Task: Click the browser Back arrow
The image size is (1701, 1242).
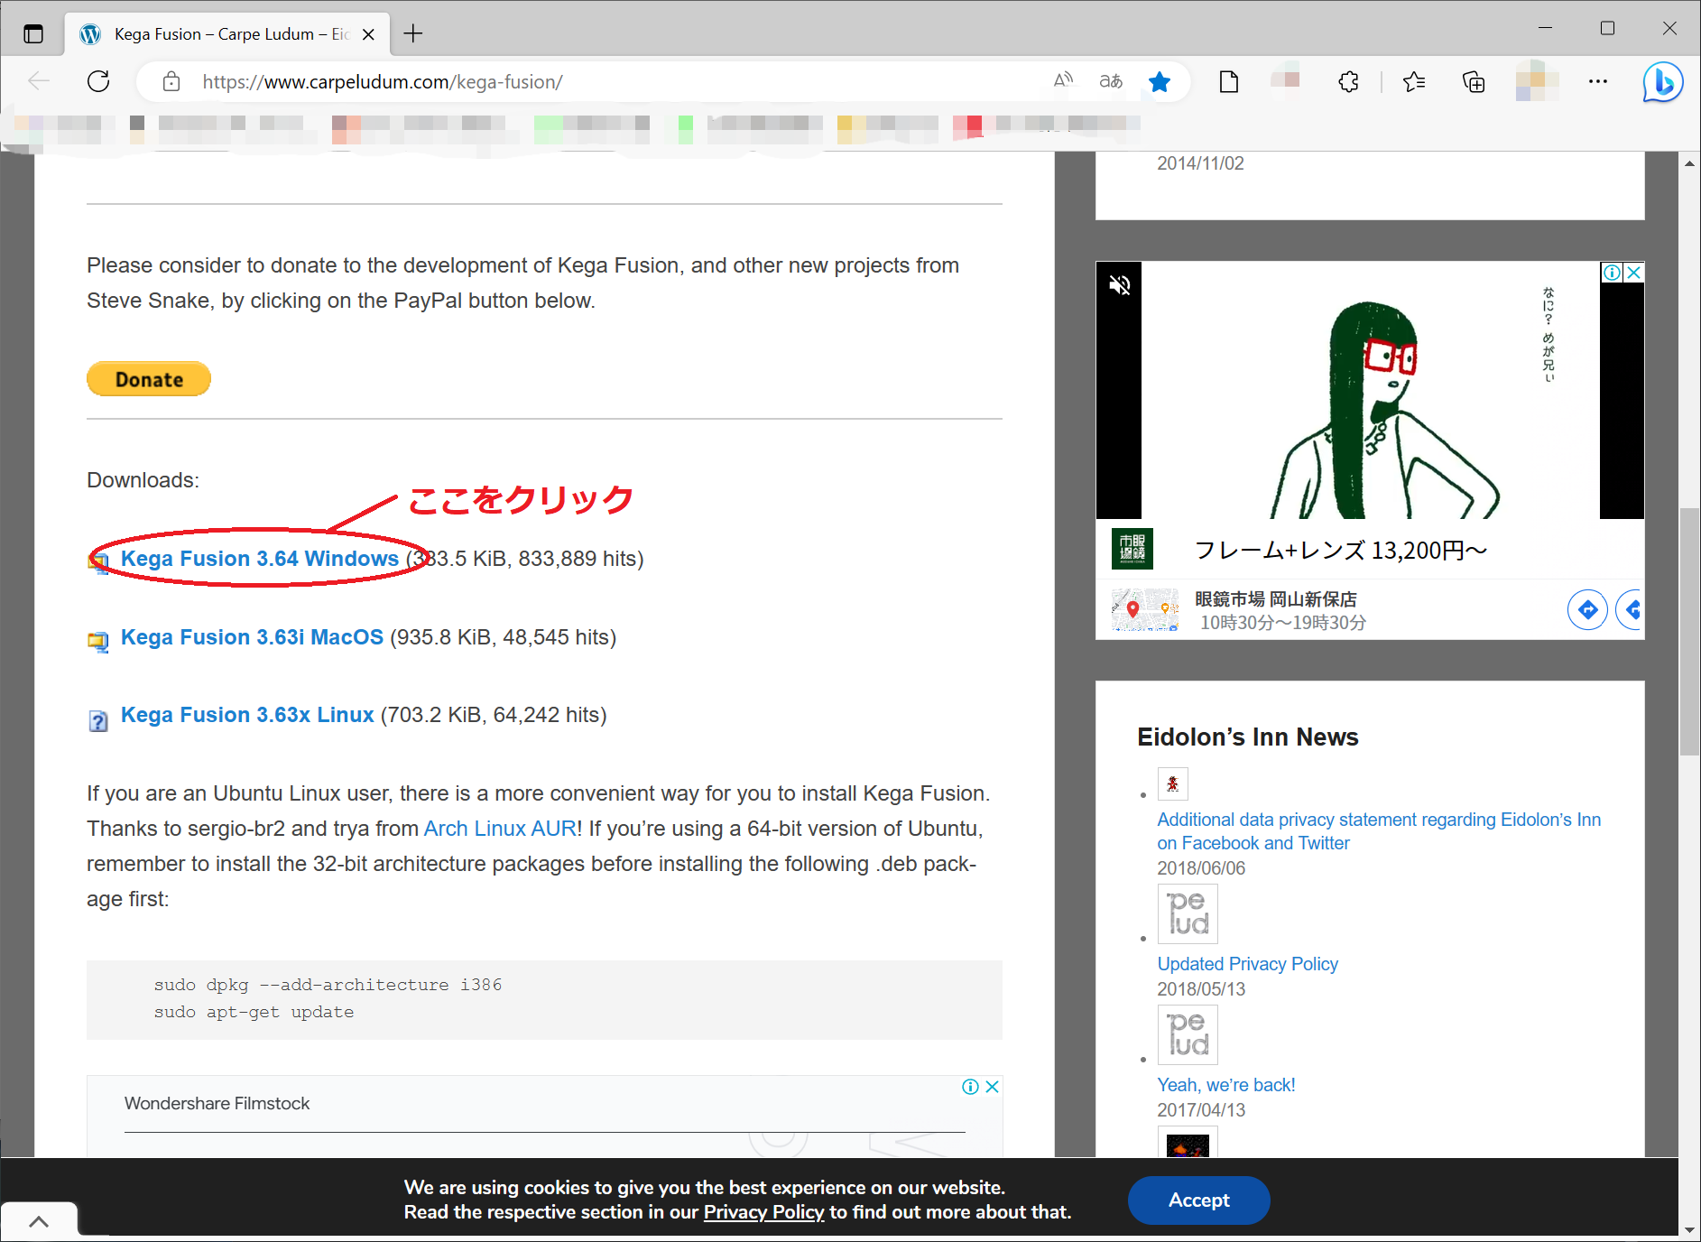Action: click(x=39, y=81)
